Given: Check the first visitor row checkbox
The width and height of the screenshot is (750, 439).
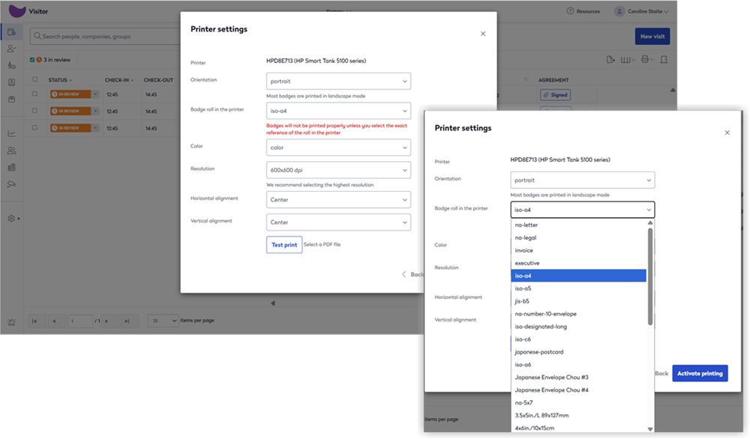Looking at the screenshot, I should coord(34,94).
